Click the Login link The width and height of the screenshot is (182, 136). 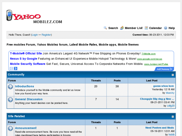point(35,35)
